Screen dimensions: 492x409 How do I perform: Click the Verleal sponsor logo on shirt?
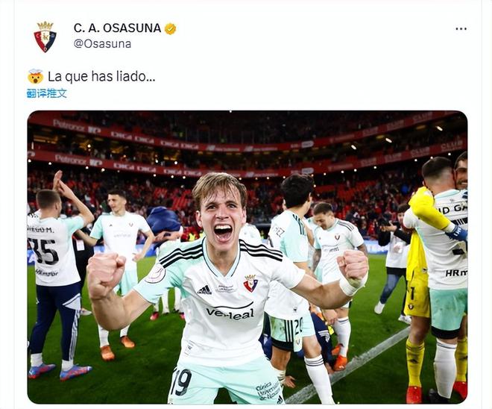tap(230, 313)
